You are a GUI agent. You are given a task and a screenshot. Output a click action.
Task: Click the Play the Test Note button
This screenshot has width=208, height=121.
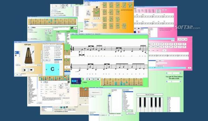click(150, 94)
